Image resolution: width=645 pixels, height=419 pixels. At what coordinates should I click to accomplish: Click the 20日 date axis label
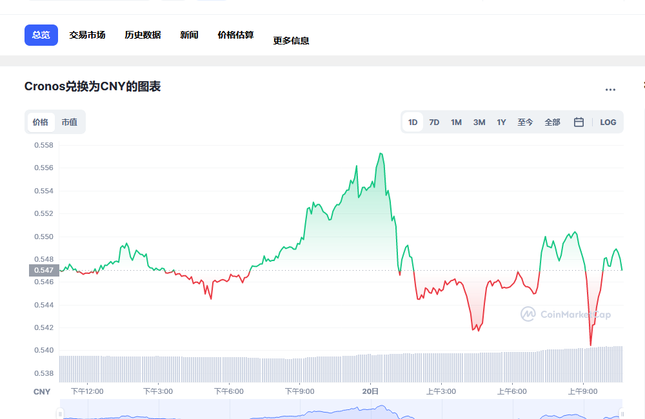pyautogui.click(x=370, y=391)
